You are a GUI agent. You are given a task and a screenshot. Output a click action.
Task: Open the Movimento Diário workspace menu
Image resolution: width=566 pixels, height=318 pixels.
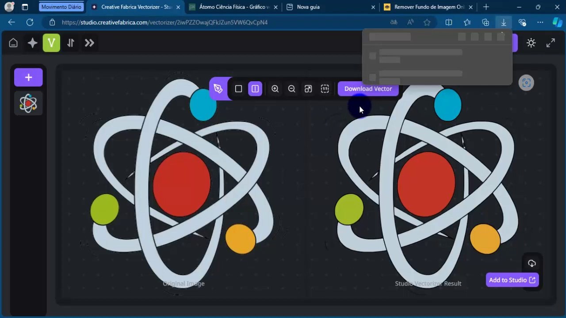[61, 7]
